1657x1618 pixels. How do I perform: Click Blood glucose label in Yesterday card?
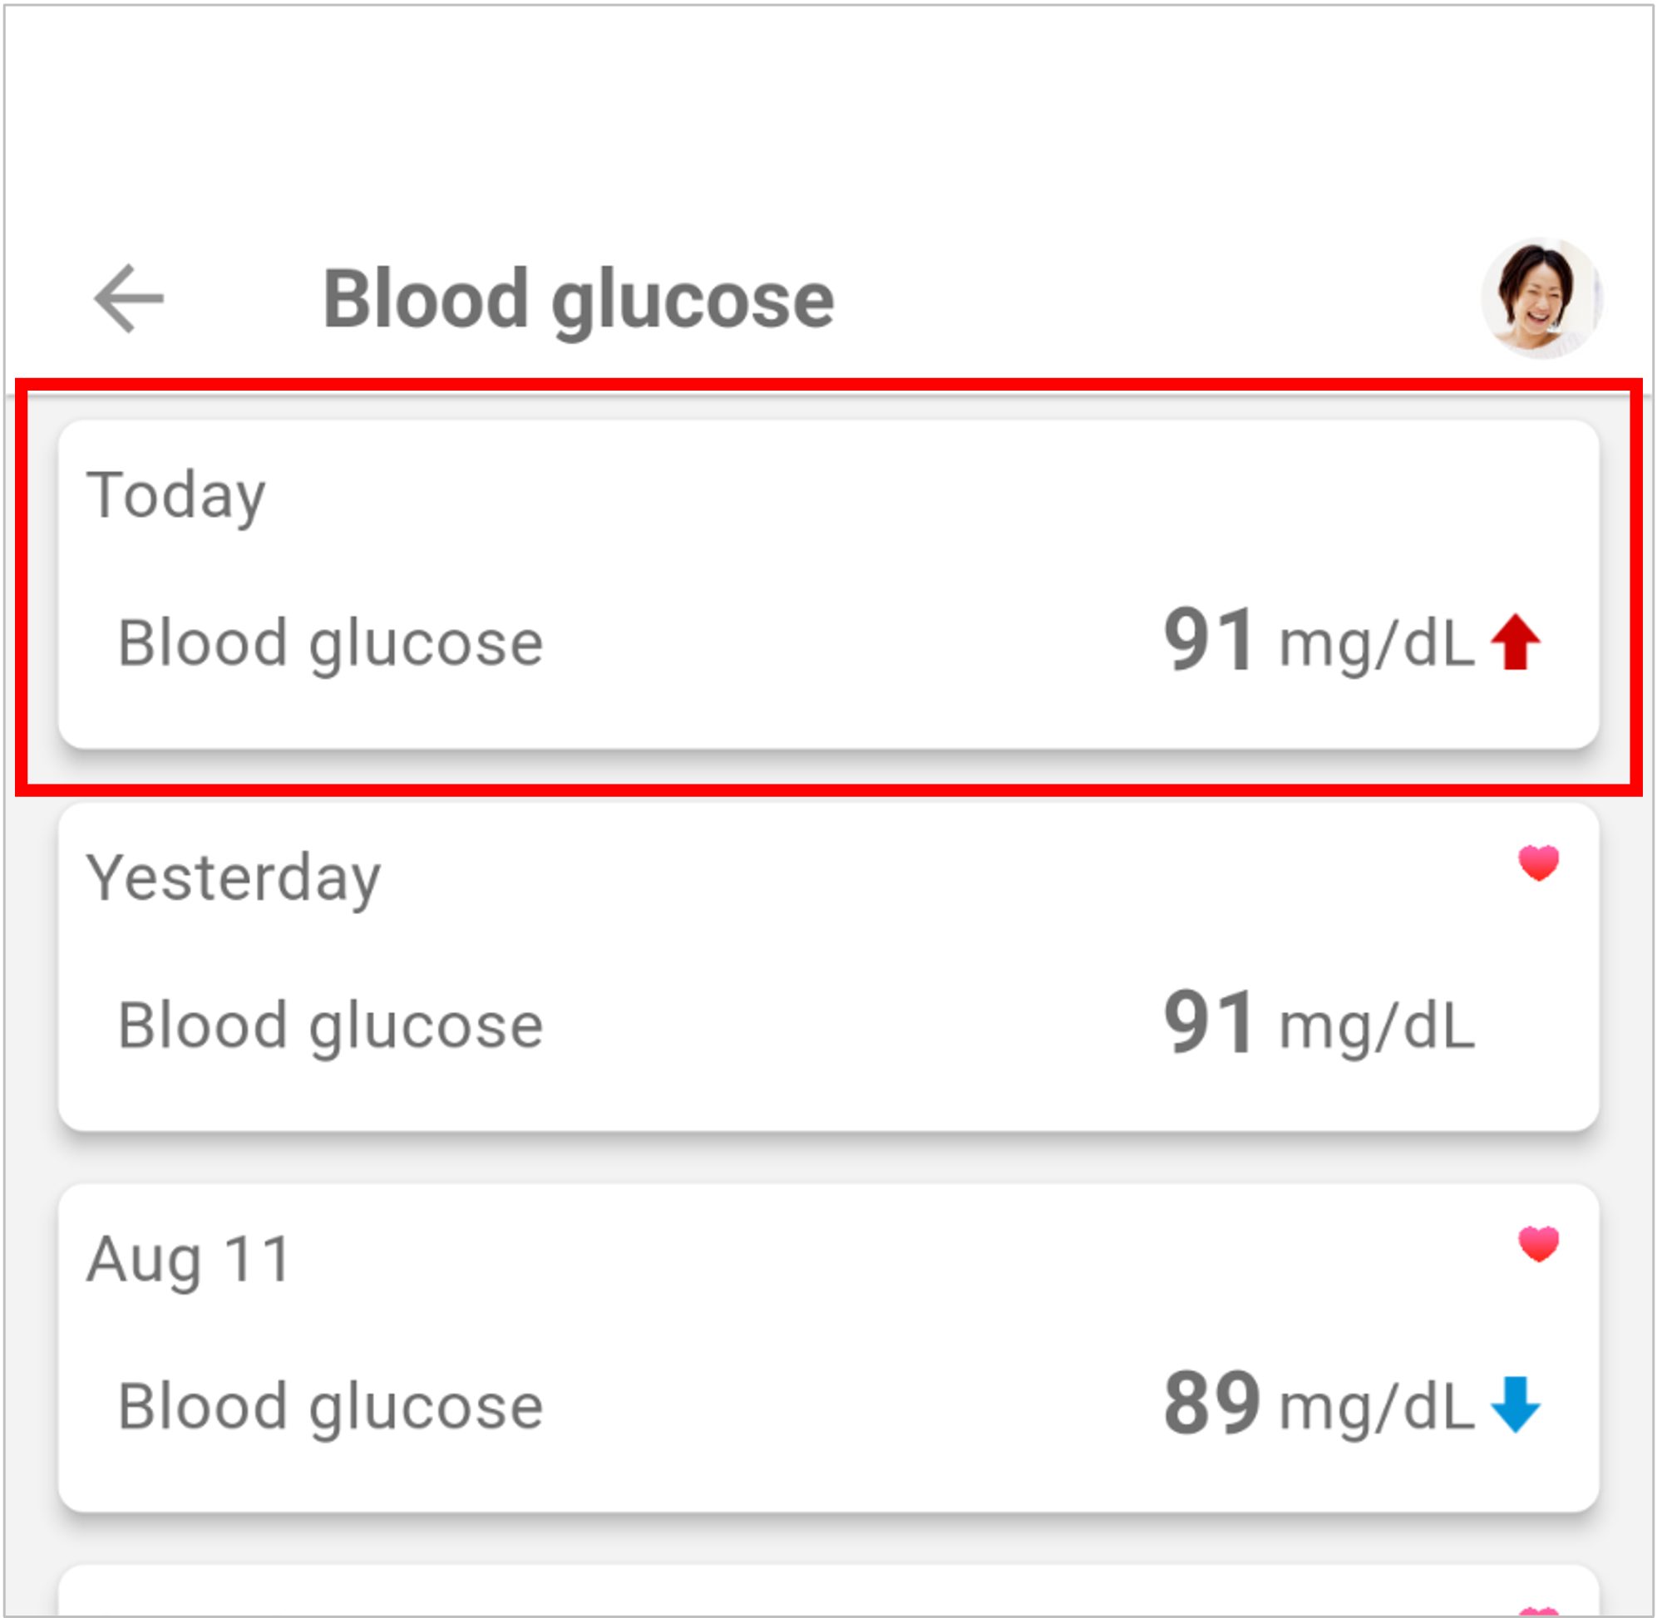coord(330,1026)
